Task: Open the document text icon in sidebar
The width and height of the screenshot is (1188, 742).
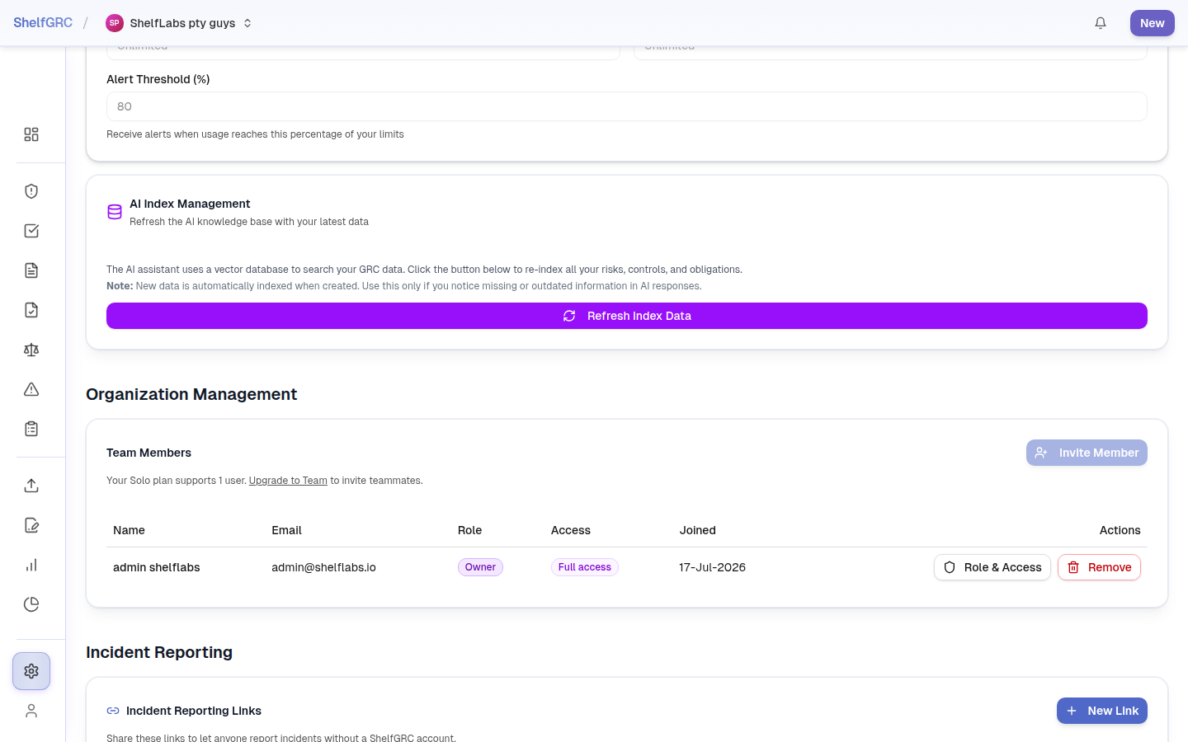Action: coord(31,270)
